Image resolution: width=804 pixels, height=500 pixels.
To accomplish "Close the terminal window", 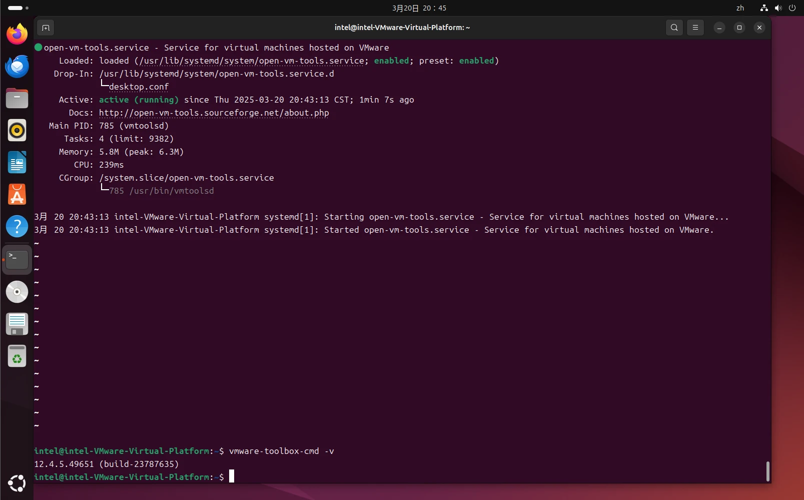I will click(759, 28).
